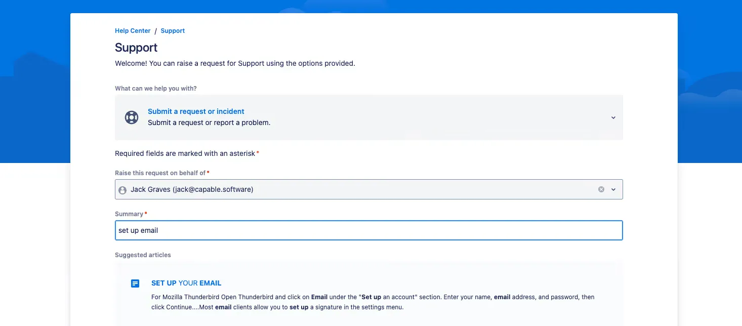Click the Summary input field
742x326 pixels.
(368, 230)
